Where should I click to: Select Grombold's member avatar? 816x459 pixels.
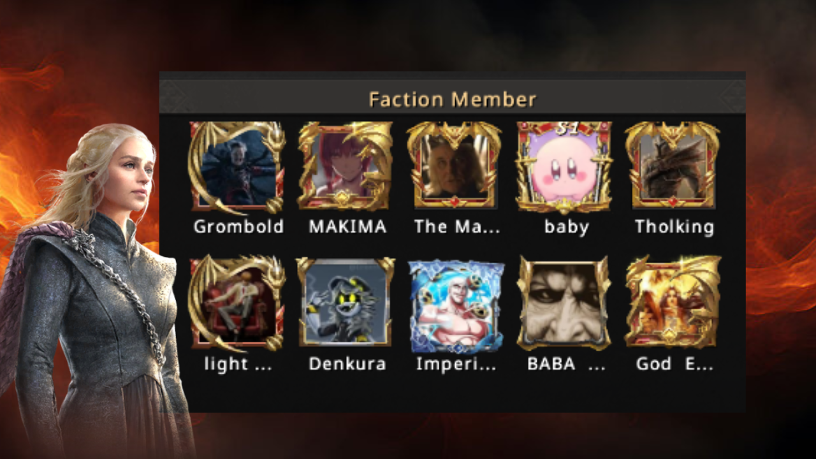[237, 168]
